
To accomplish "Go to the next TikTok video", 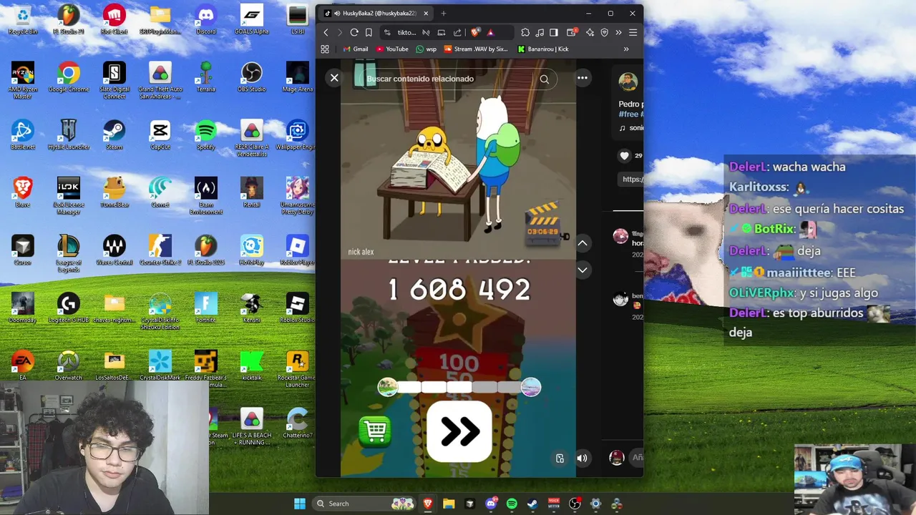I will [x=583, y=270].
